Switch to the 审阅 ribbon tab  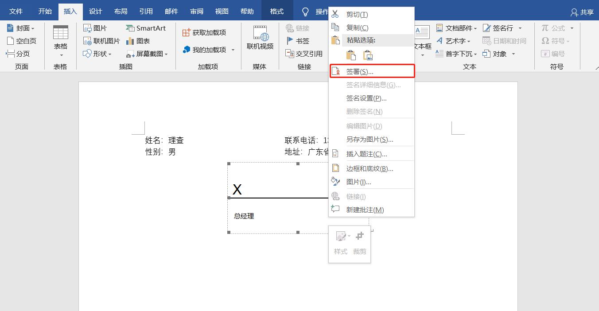coord(196,11)
